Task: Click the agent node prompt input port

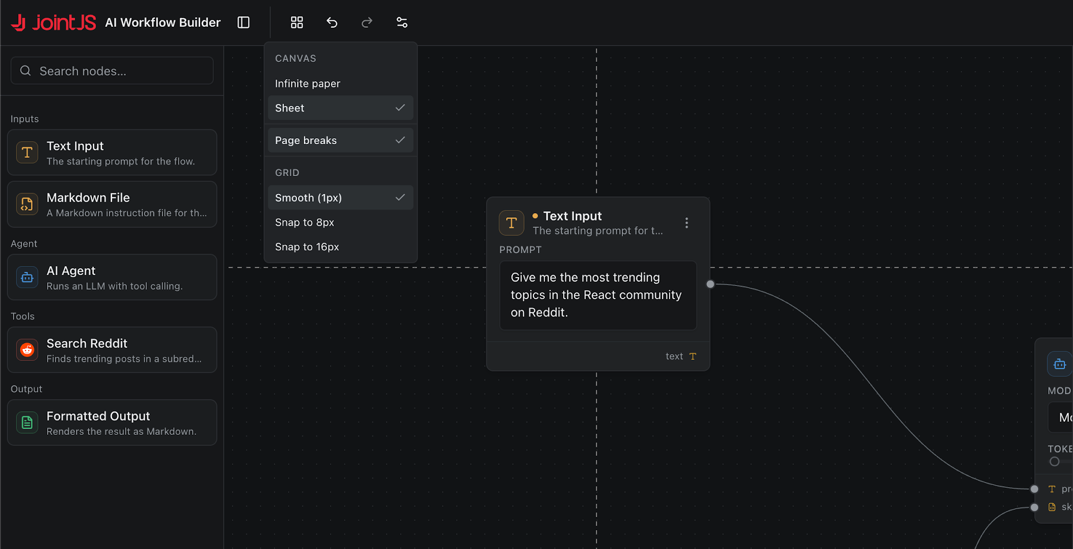Action: pos(1034,489)
